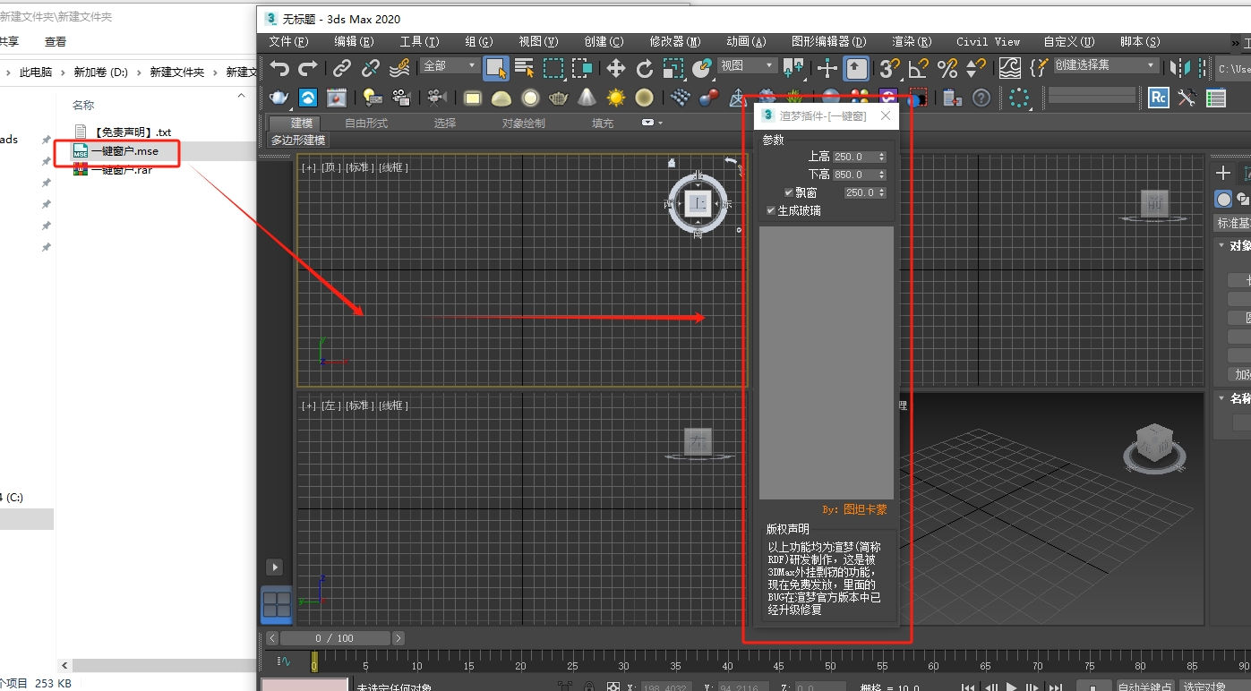The height and width of the screenshot is (691, 1251).
Task: Open Edit Named Selection Sets braces icon
Action: 1039,68
